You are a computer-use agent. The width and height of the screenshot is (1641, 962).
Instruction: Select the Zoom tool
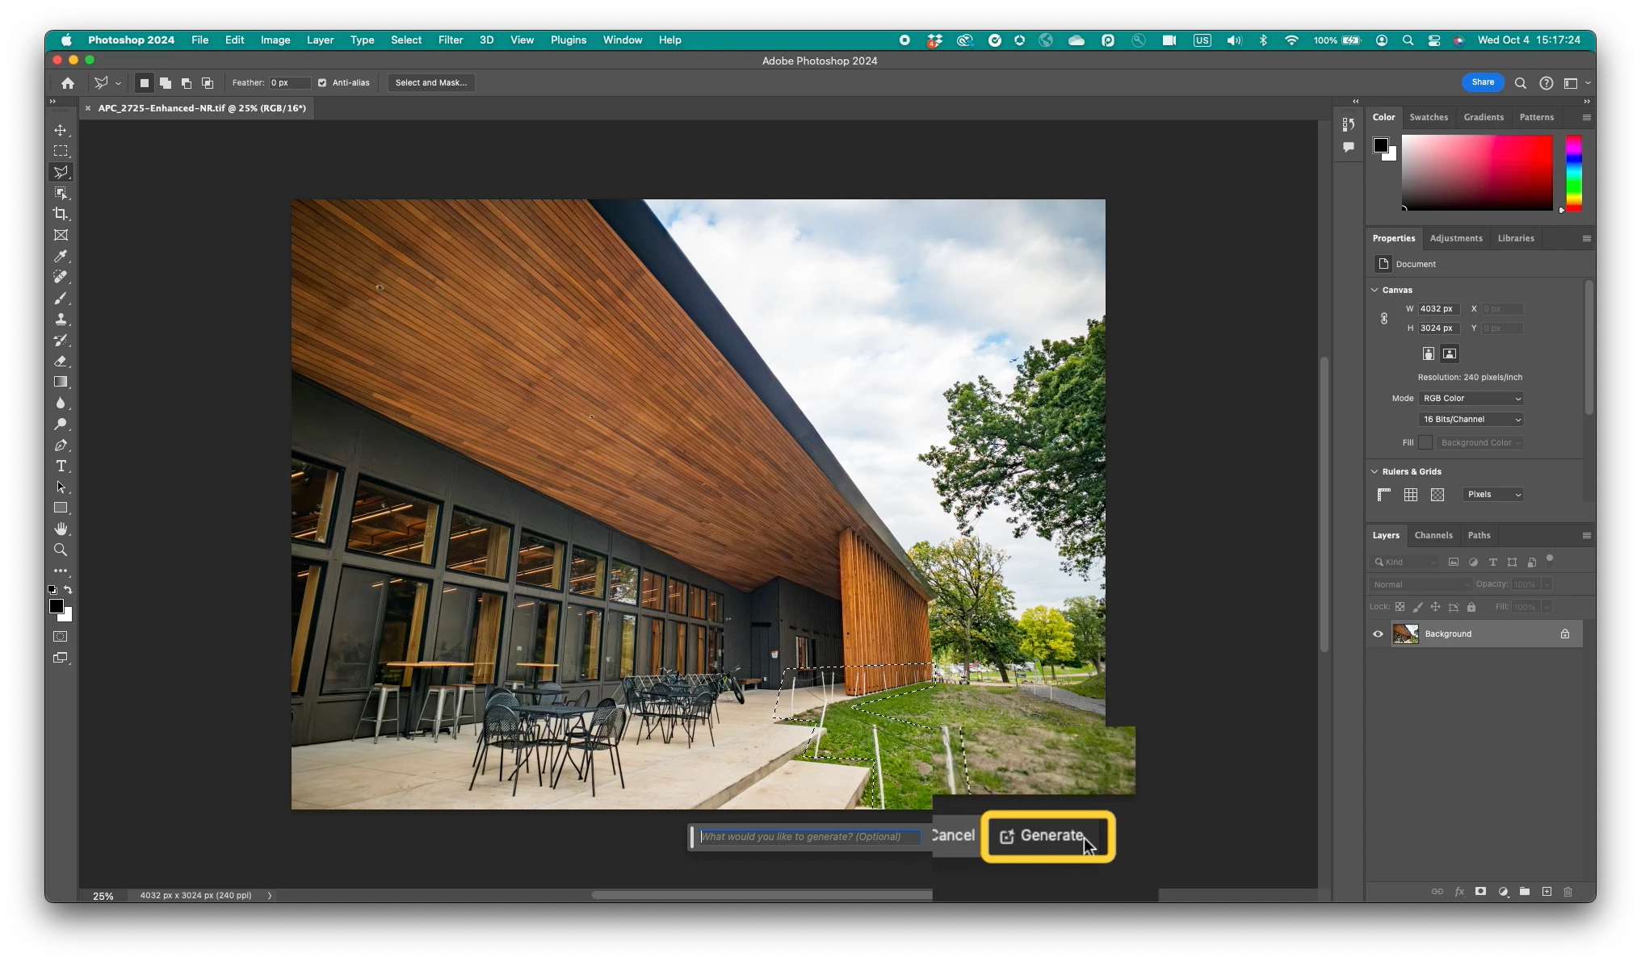pyautogui.click(x=61, y=550)
